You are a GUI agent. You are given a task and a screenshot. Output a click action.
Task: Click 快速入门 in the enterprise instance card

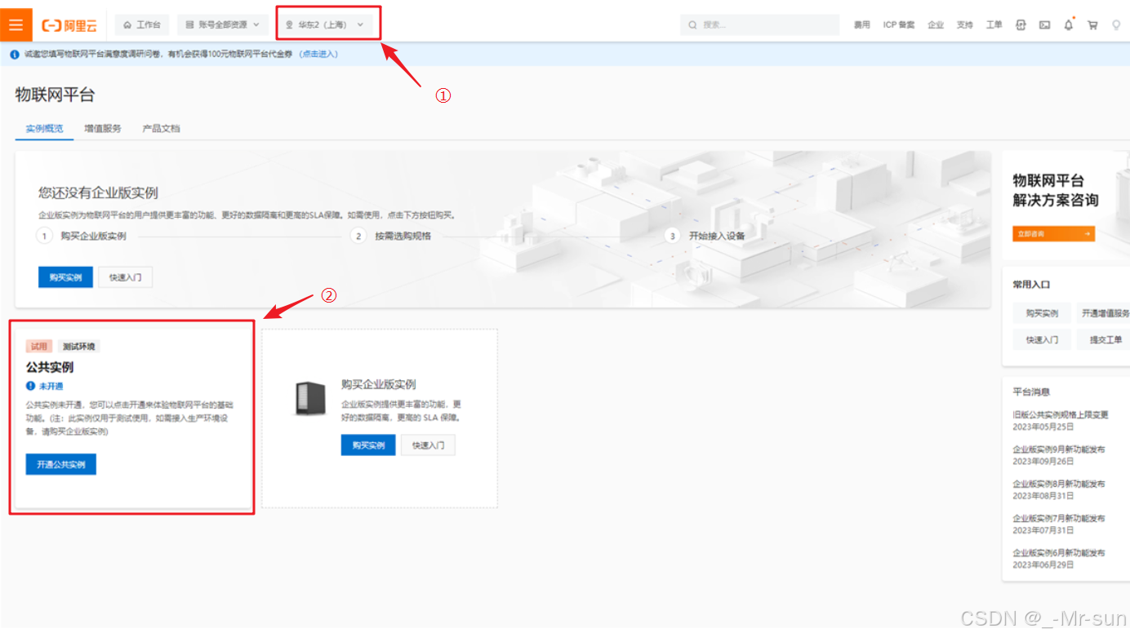point(429,445)
